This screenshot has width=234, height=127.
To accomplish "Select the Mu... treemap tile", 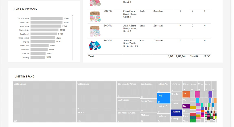I will (x=186, y=86).
